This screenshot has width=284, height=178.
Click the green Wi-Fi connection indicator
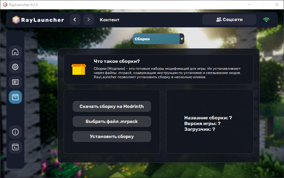[266, 20]
